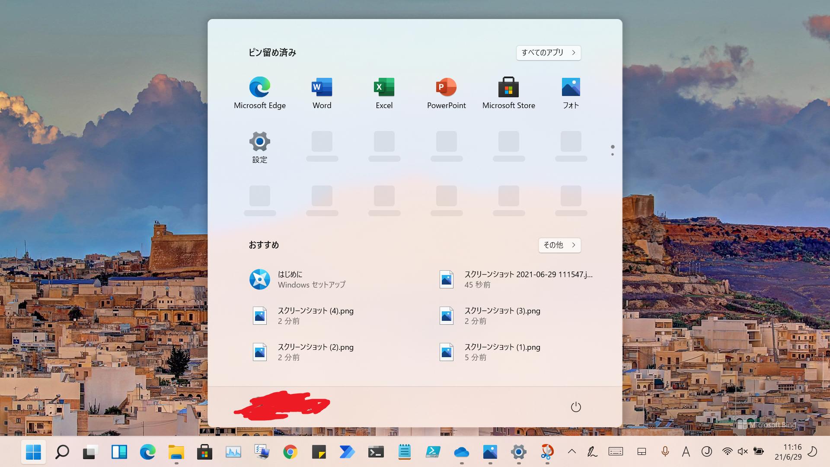Click the power button in Start menu
The height and width of the screenshot is (467, 830).
(575, 407)
